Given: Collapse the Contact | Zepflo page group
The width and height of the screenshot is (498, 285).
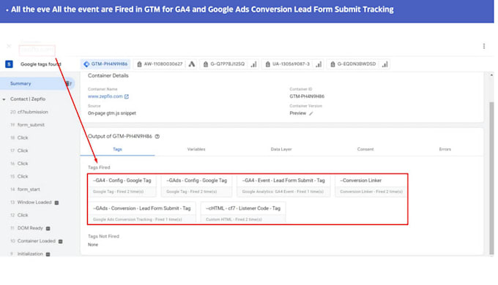Looking at the screenshot, I should tap(4, 99).
